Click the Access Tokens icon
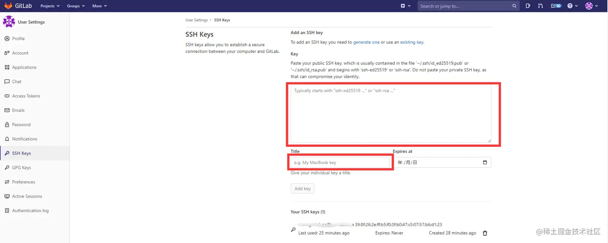The image size is (608, 243). pos(7,96)
